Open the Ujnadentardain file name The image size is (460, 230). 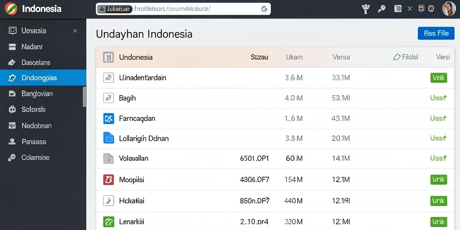(x=142, y=78)
